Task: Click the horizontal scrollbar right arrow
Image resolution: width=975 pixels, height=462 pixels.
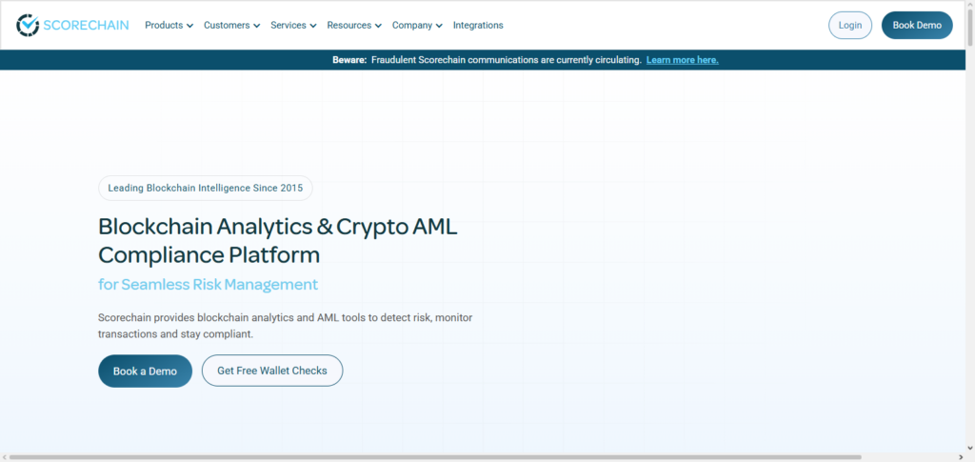Action: click(960, 457)
